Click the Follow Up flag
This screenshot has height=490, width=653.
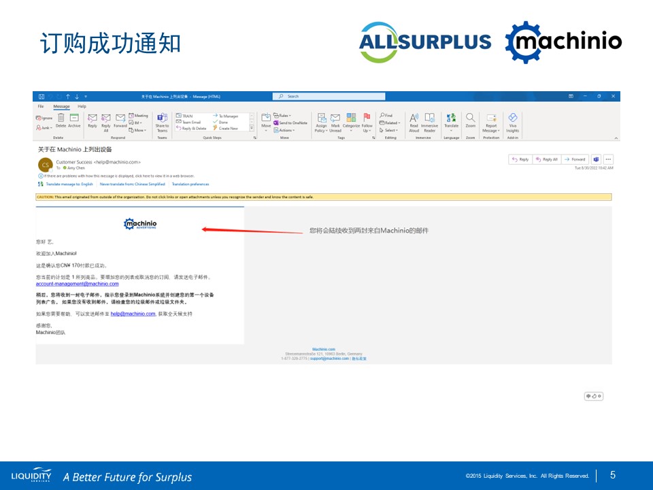(367, 122)
